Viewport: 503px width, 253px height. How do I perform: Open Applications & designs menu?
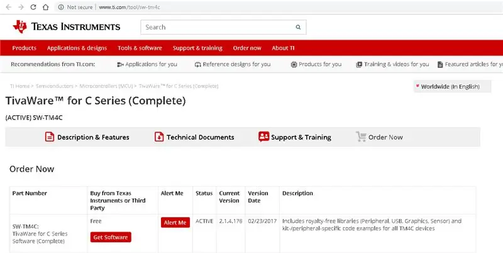click(77, 48)
